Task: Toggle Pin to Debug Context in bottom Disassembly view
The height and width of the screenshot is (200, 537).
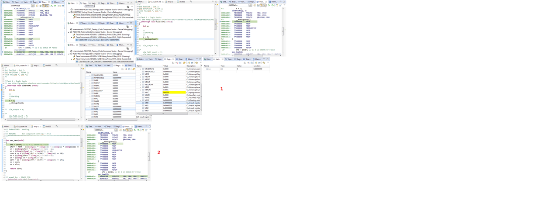Action: [146, 130]
